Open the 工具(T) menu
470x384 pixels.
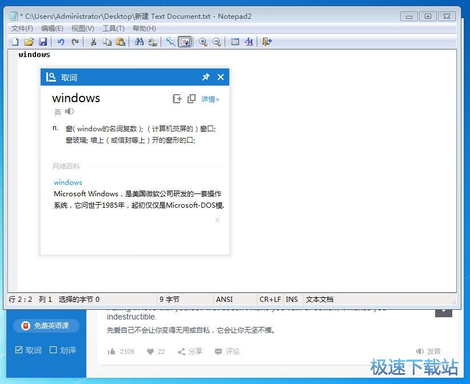[x=113, y=29]
